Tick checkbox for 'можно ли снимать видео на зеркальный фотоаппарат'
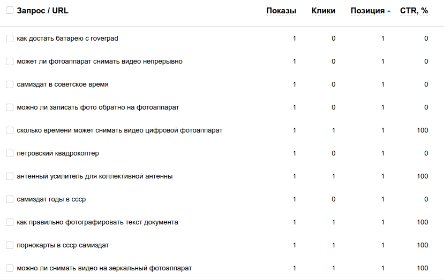This screenshot has width=444, height=280. [x=10, y=268]
